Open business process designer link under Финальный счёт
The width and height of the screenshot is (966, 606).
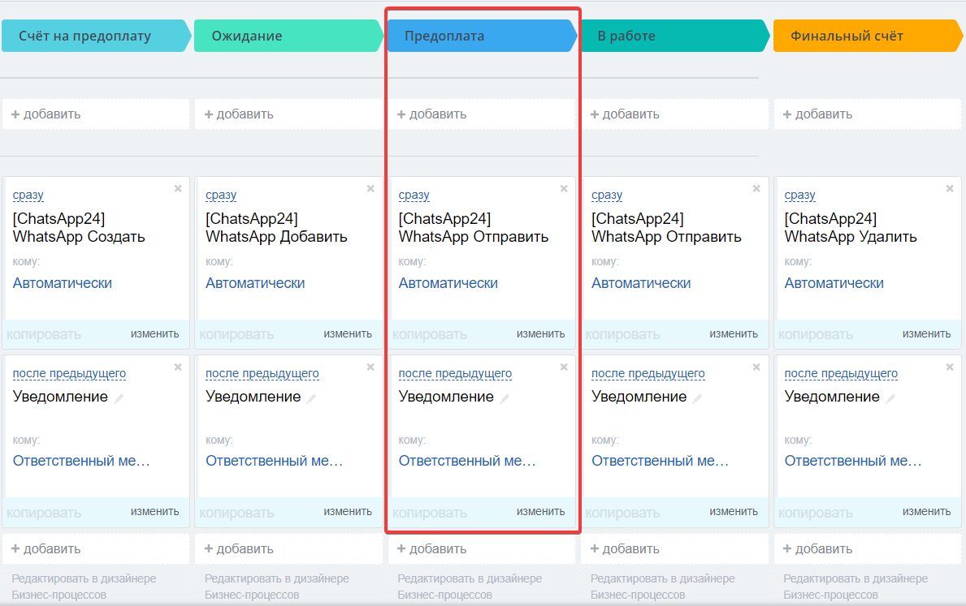pyautogui.click(x=855, y=587)
